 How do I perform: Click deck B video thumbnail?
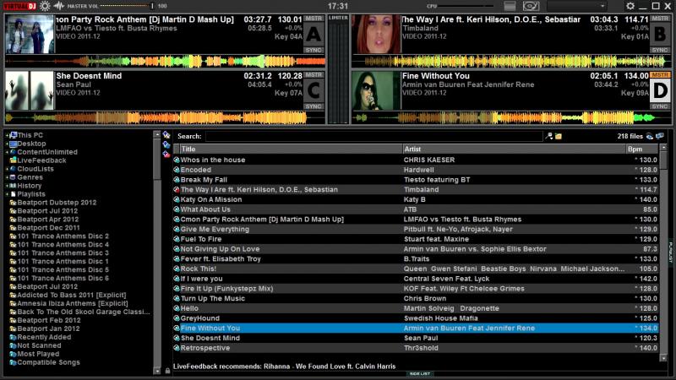click(x=376, y=35)
